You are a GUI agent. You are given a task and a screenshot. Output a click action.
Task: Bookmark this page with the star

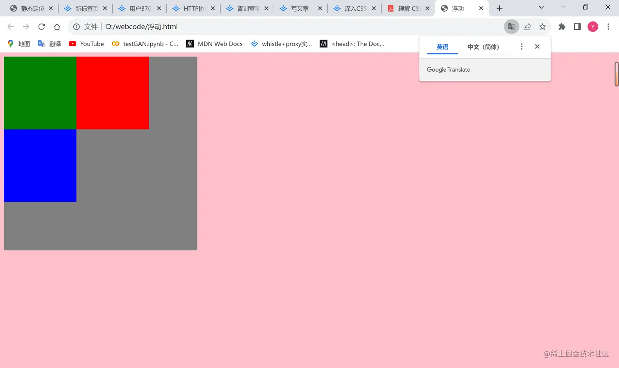[x=542, y=27]
